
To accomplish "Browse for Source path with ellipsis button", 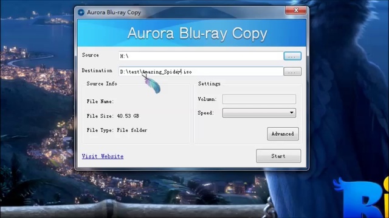I will coord(292,56).
